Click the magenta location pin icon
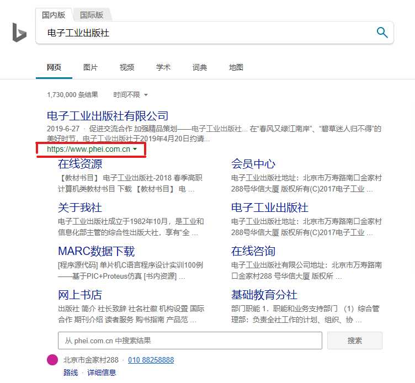415x383 pixels. [x=52, y=360]
